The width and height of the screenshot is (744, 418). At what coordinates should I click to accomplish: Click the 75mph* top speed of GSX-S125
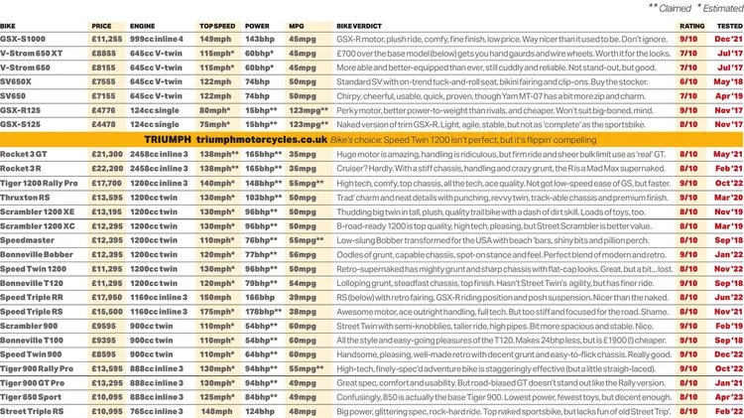[215, 124]
